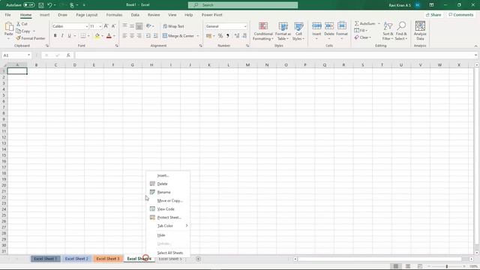Click the Undo arrow in the title bar
The image size is (480, 270).
tap(49, 5)
